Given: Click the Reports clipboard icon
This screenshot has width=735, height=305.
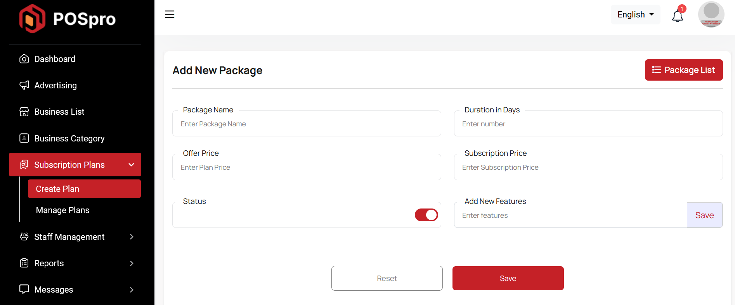Looking at the screenshot, I should (24, 263).
